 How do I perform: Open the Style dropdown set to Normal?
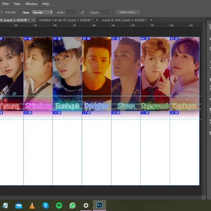click(42, 12)
